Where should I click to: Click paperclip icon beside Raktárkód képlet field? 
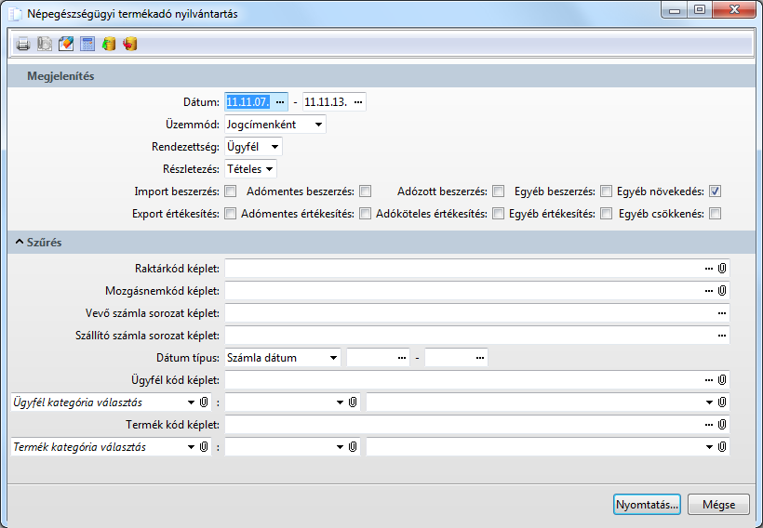[722, 269]
